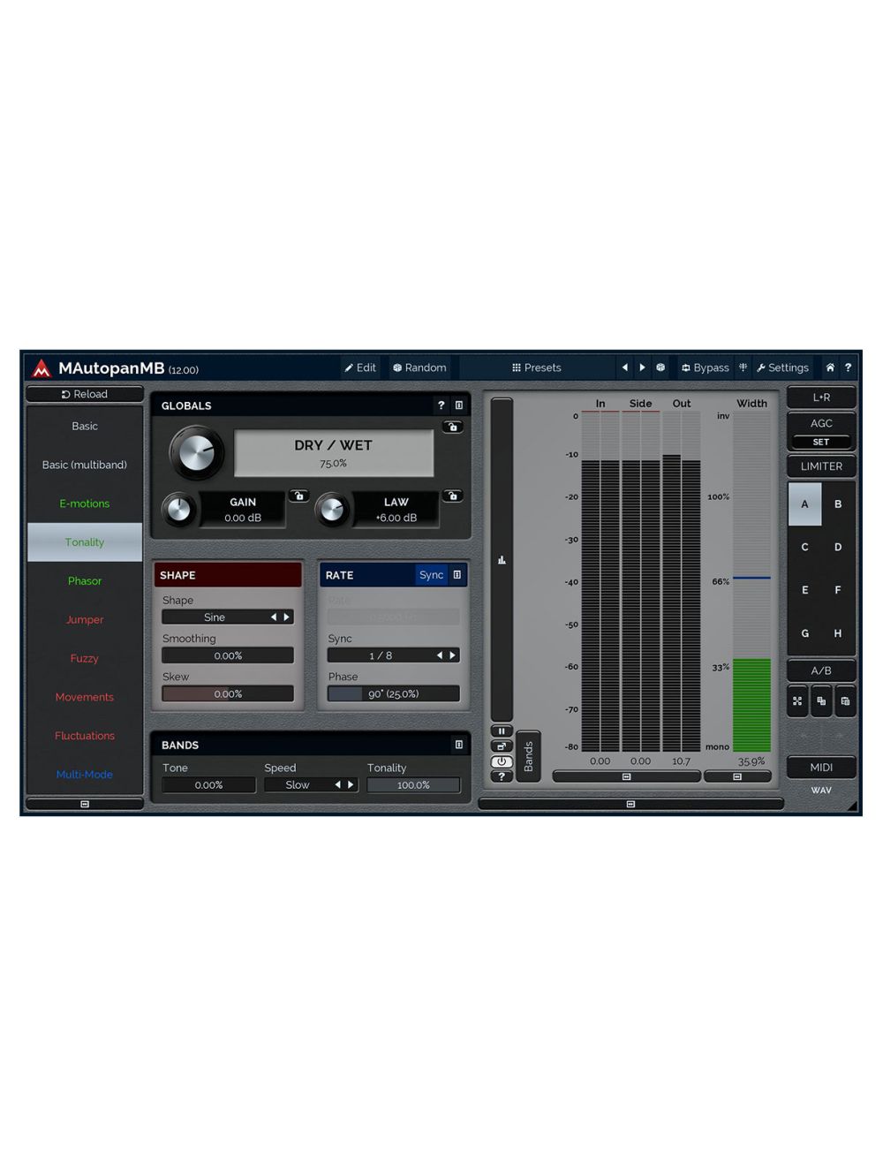The height and width of the screenshot is (1166, 883).
Task: Toggle the Sync button in Rate panel
Action: pos(431,575)
